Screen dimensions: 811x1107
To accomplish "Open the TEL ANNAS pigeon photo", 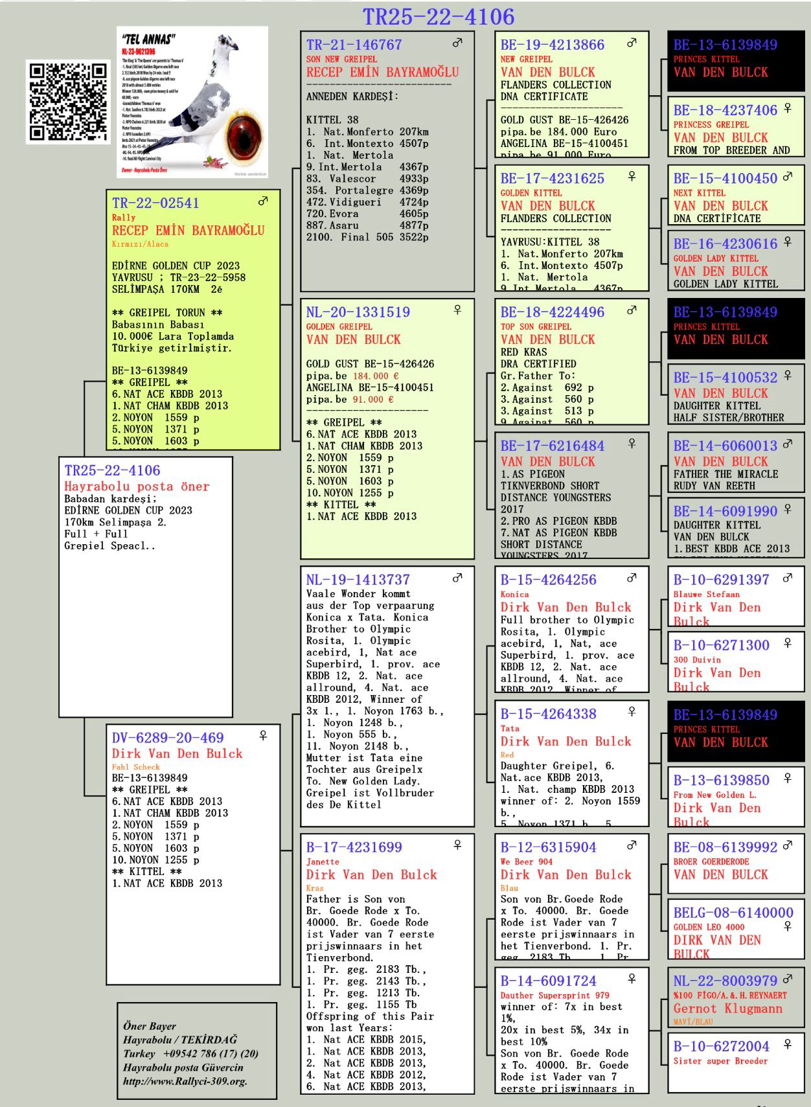I will tap(192, 102).
